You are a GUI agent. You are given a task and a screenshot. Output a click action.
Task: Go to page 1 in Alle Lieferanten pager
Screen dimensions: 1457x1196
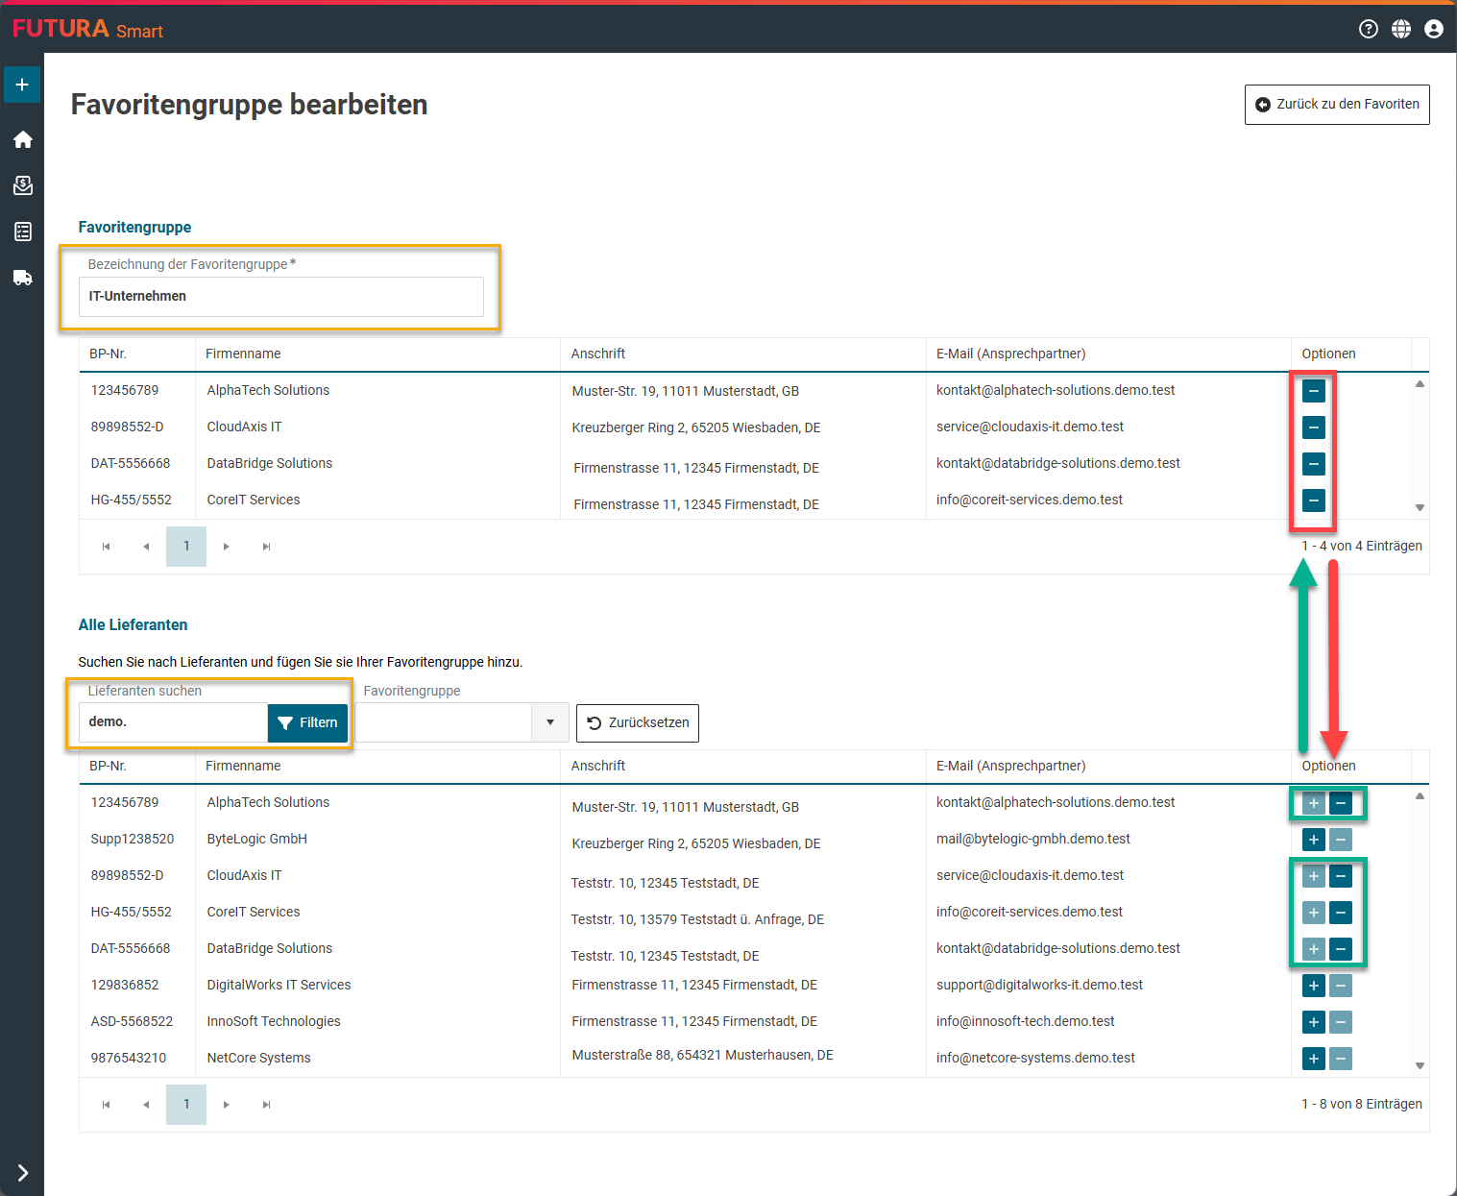tap(186, 1105)
